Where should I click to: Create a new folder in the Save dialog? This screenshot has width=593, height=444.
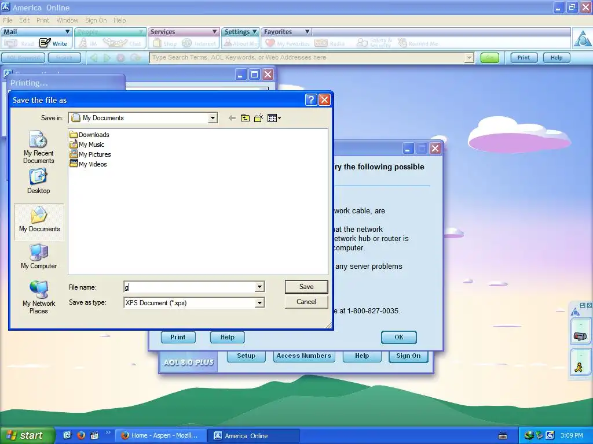(x=259, y=118)
